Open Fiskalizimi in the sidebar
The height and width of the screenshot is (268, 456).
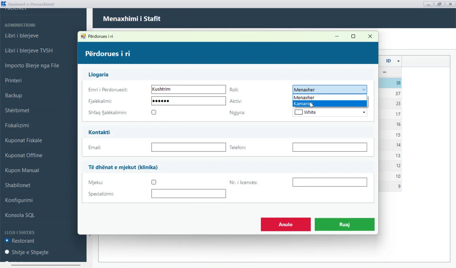17,125
